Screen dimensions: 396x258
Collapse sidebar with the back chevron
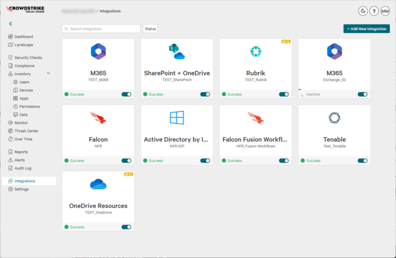click(x=10, y=24)
